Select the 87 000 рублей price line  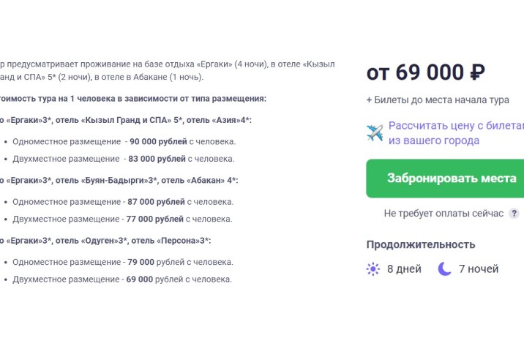123,201
